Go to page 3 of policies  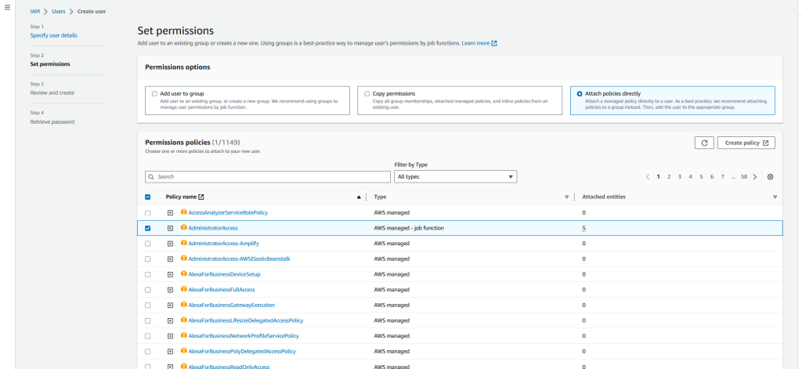coord(680,176)
